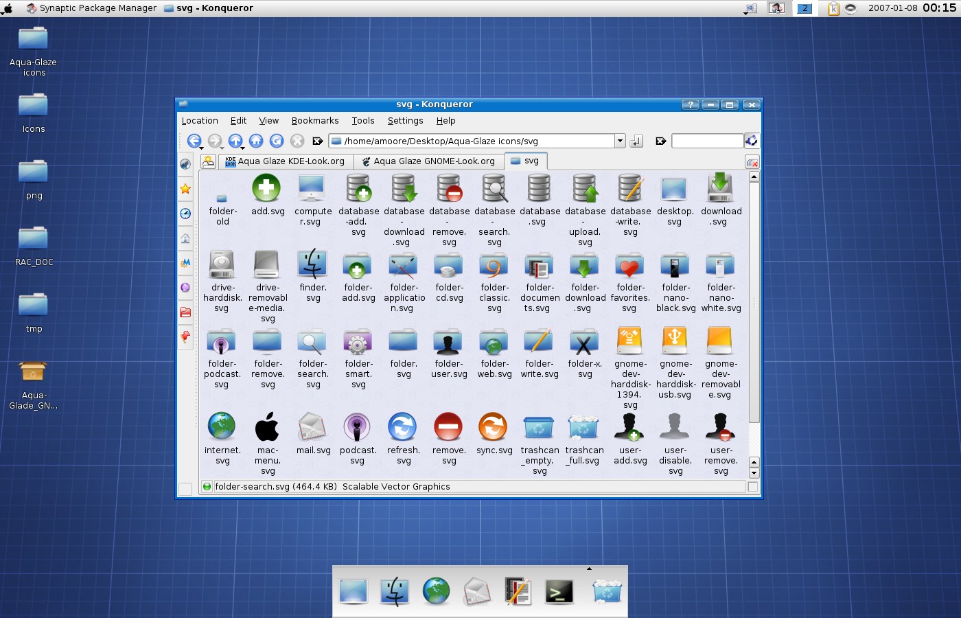Switch to Aqua Glaze GNOME-Look.org tab
The width and height of the screenshot is (961, 618).
[429, 161]
